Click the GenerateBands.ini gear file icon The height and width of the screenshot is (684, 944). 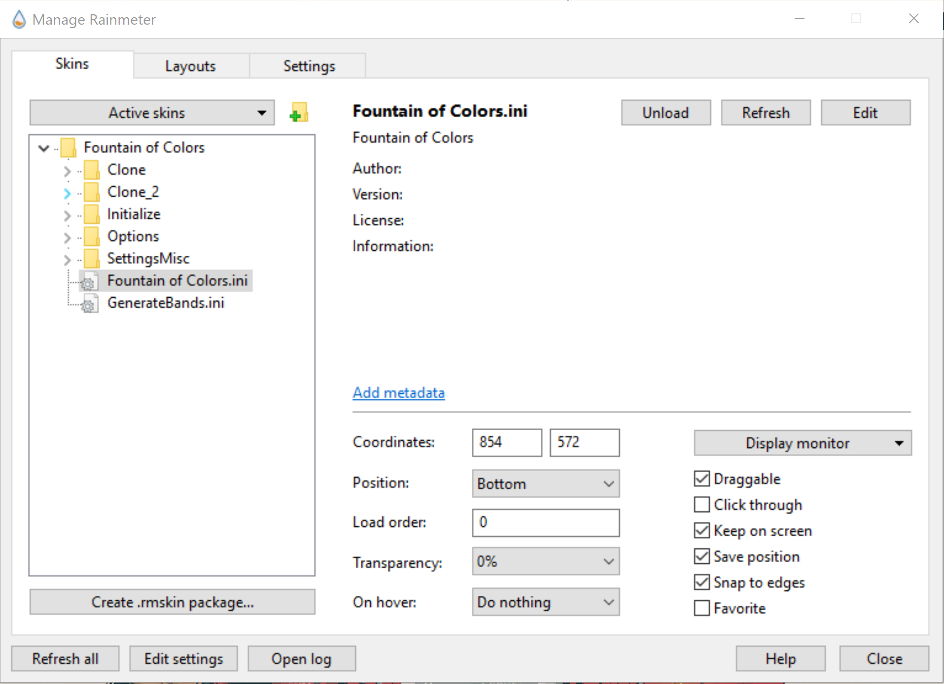click(89, 304)
